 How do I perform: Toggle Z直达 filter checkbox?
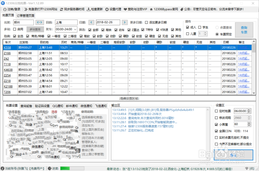129,30
